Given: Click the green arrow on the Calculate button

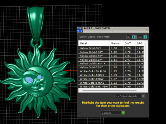Looking at the screenshot, I should tap(123, 113).
